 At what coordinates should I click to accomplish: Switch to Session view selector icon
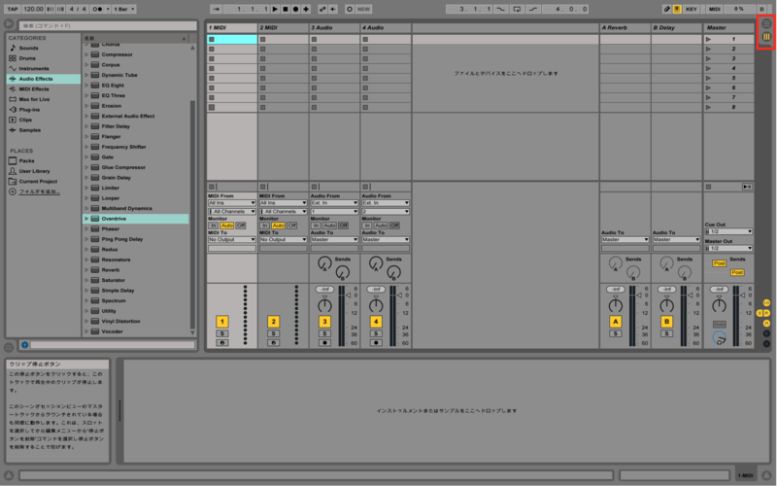click(x=766, y=37)
